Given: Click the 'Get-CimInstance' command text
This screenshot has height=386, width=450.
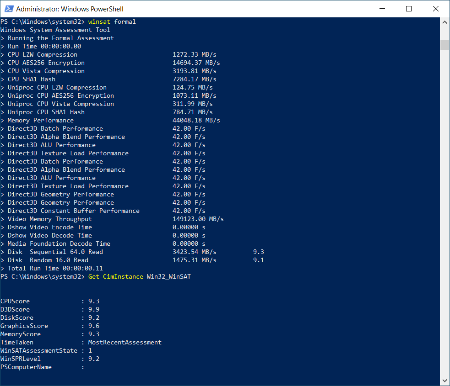Looking at the screenshot, I should (x=116, y=277).
